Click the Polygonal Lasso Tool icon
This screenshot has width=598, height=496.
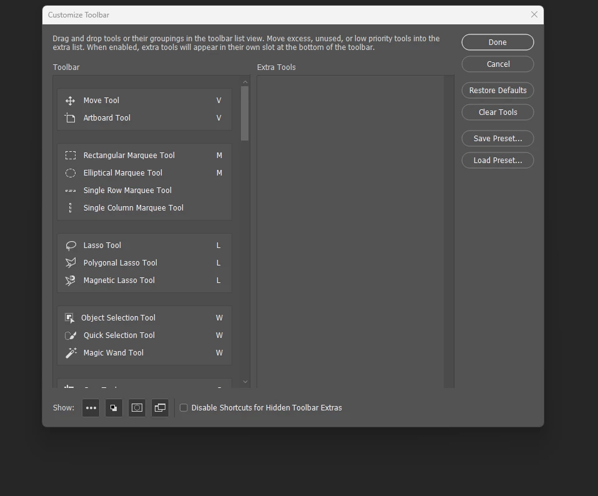point(71,263)
